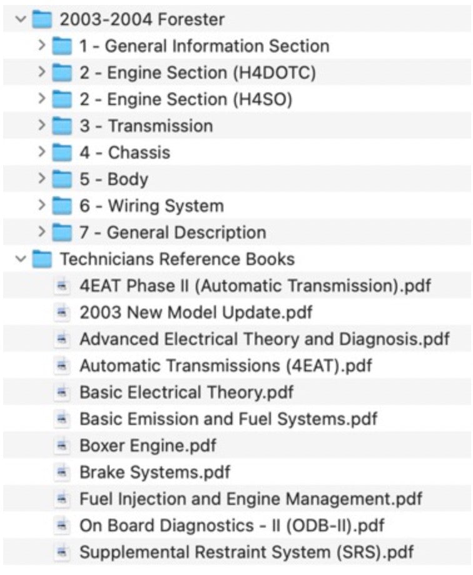
Task: Collapse the 2003-2004 Forester folder
Action: point(21,19)
